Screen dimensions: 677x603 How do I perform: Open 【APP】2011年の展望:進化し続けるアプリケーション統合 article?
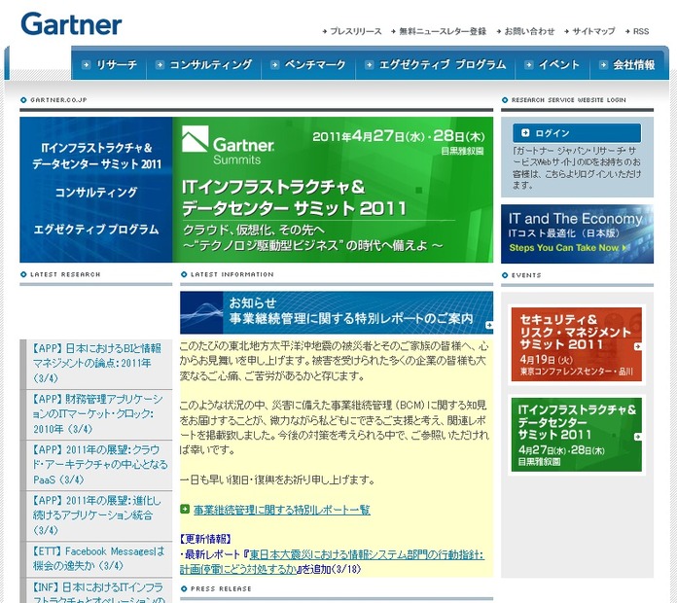click(96, 514)
